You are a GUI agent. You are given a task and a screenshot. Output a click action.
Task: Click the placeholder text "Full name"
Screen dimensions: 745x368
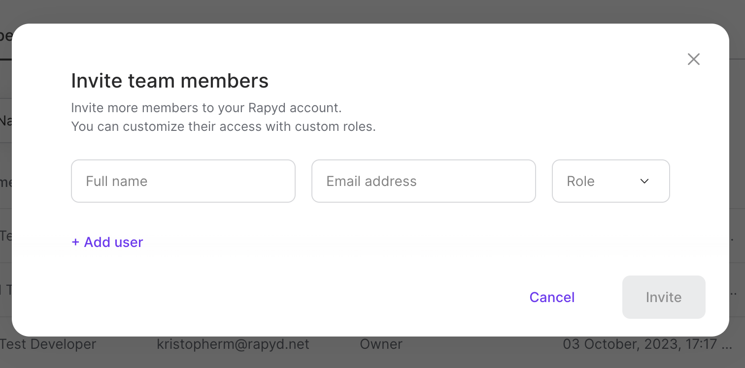(x=117, y=181)
